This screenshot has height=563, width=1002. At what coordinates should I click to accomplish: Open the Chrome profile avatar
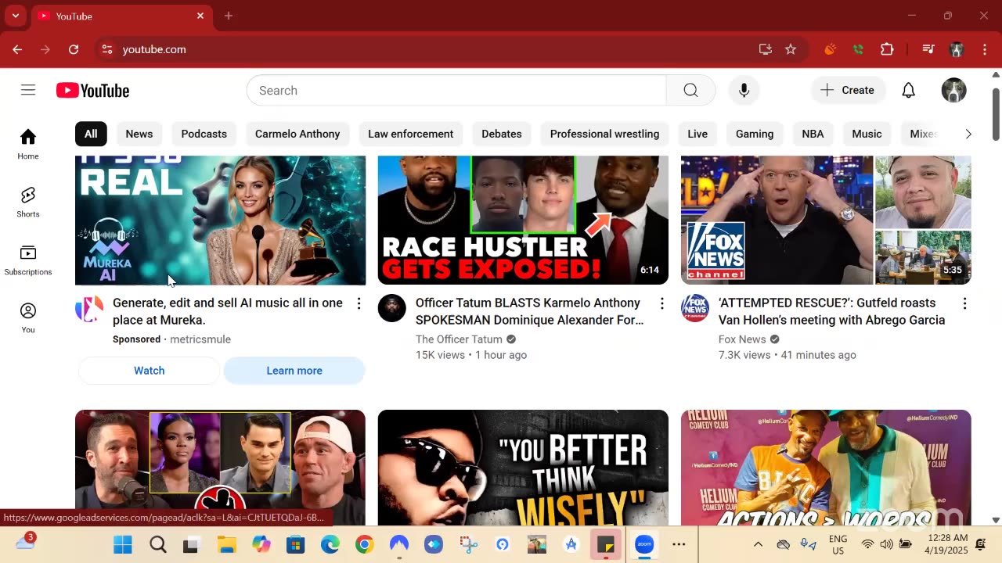[x=956, y=49]
